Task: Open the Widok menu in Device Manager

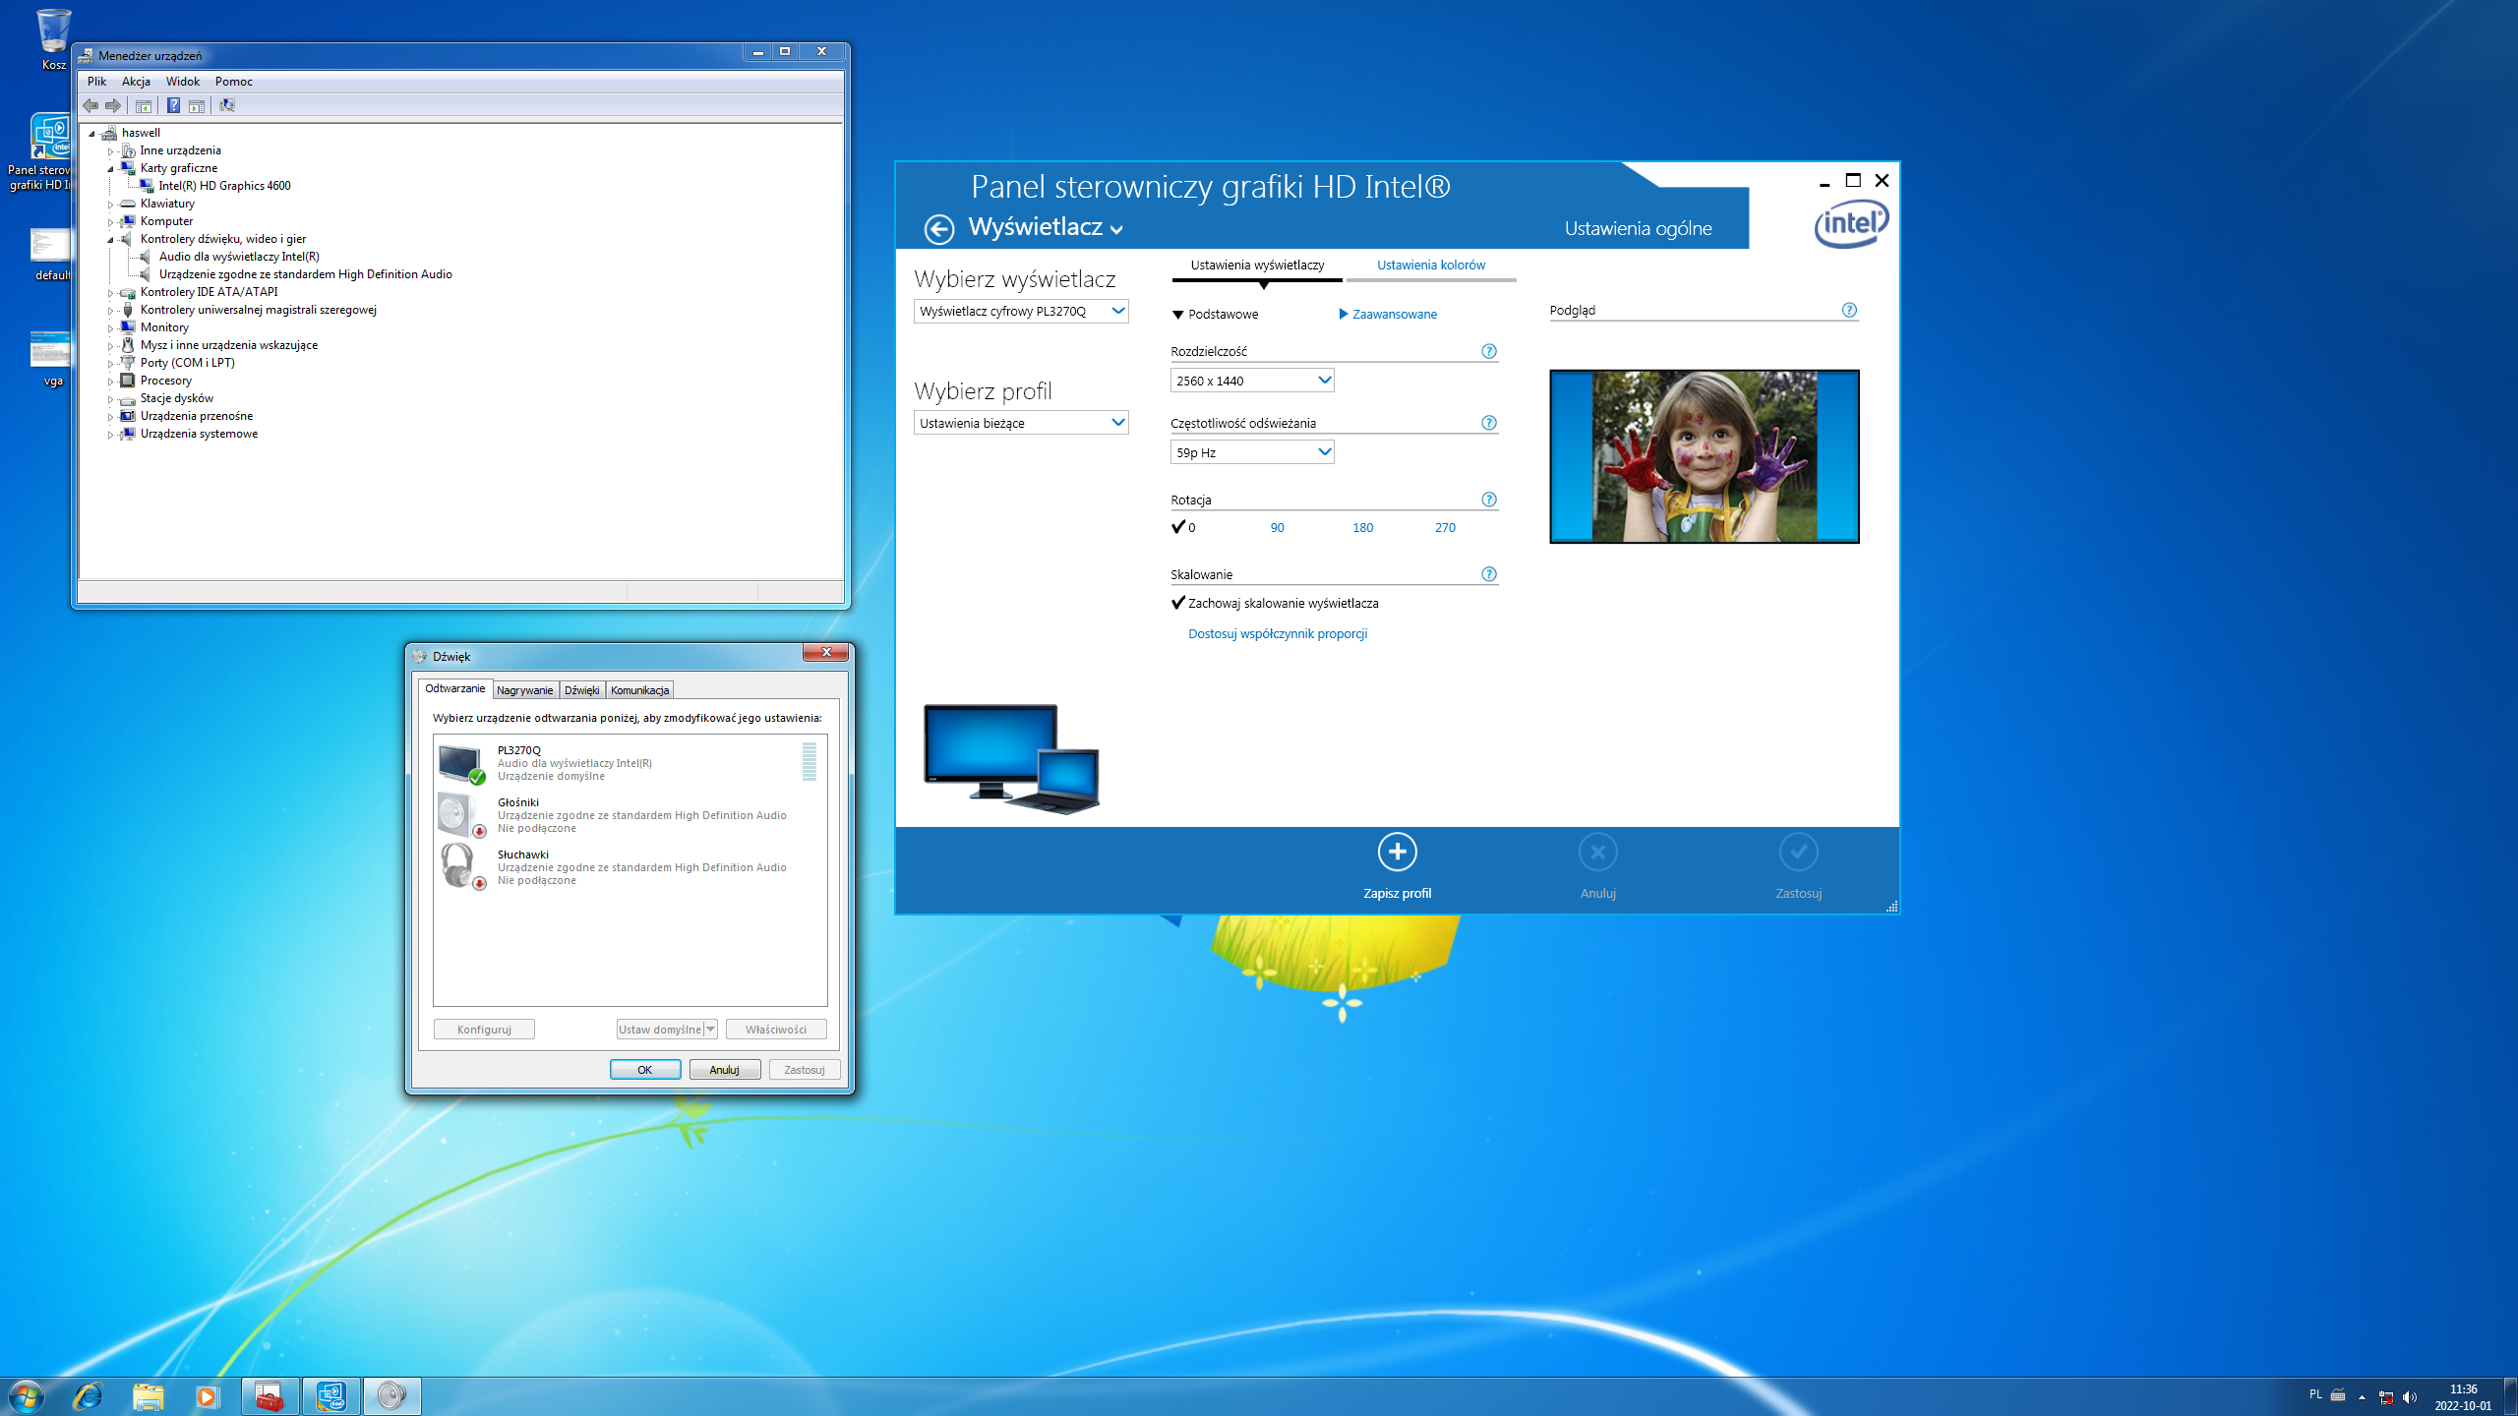Action: [183, 82]
